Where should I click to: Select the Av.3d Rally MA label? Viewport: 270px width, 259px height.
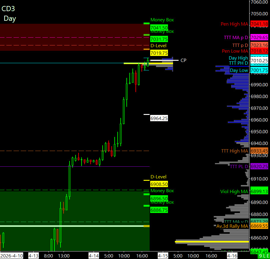pyautogui.click(x=232, y=226)
